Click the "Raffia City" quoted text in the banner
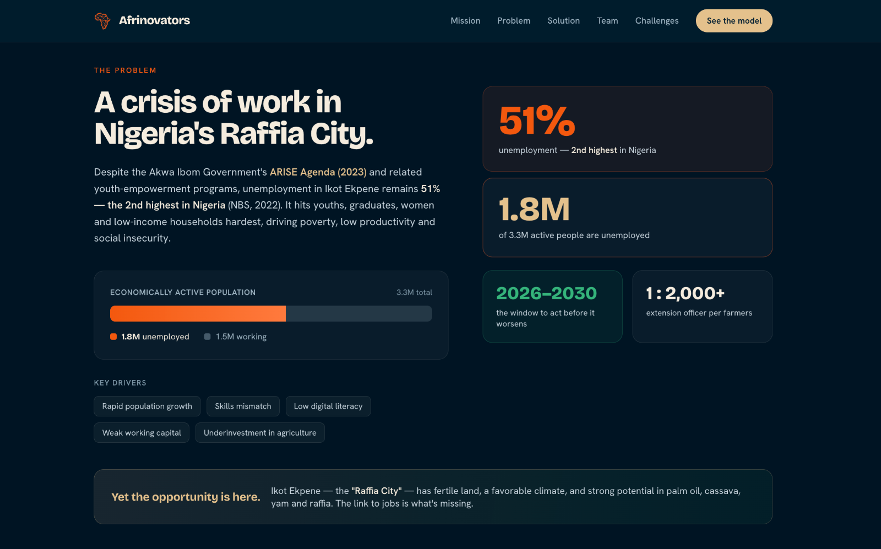The width and height of the screenshot is (881, 549). coord(377,491)
